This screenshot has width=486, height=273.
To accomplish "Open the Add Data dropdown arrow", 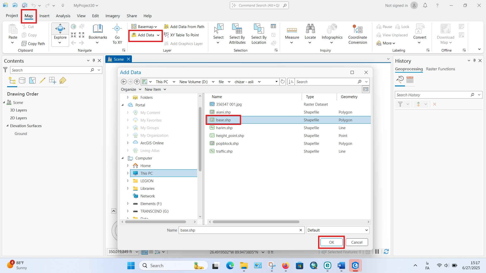I will coord(158,35).
